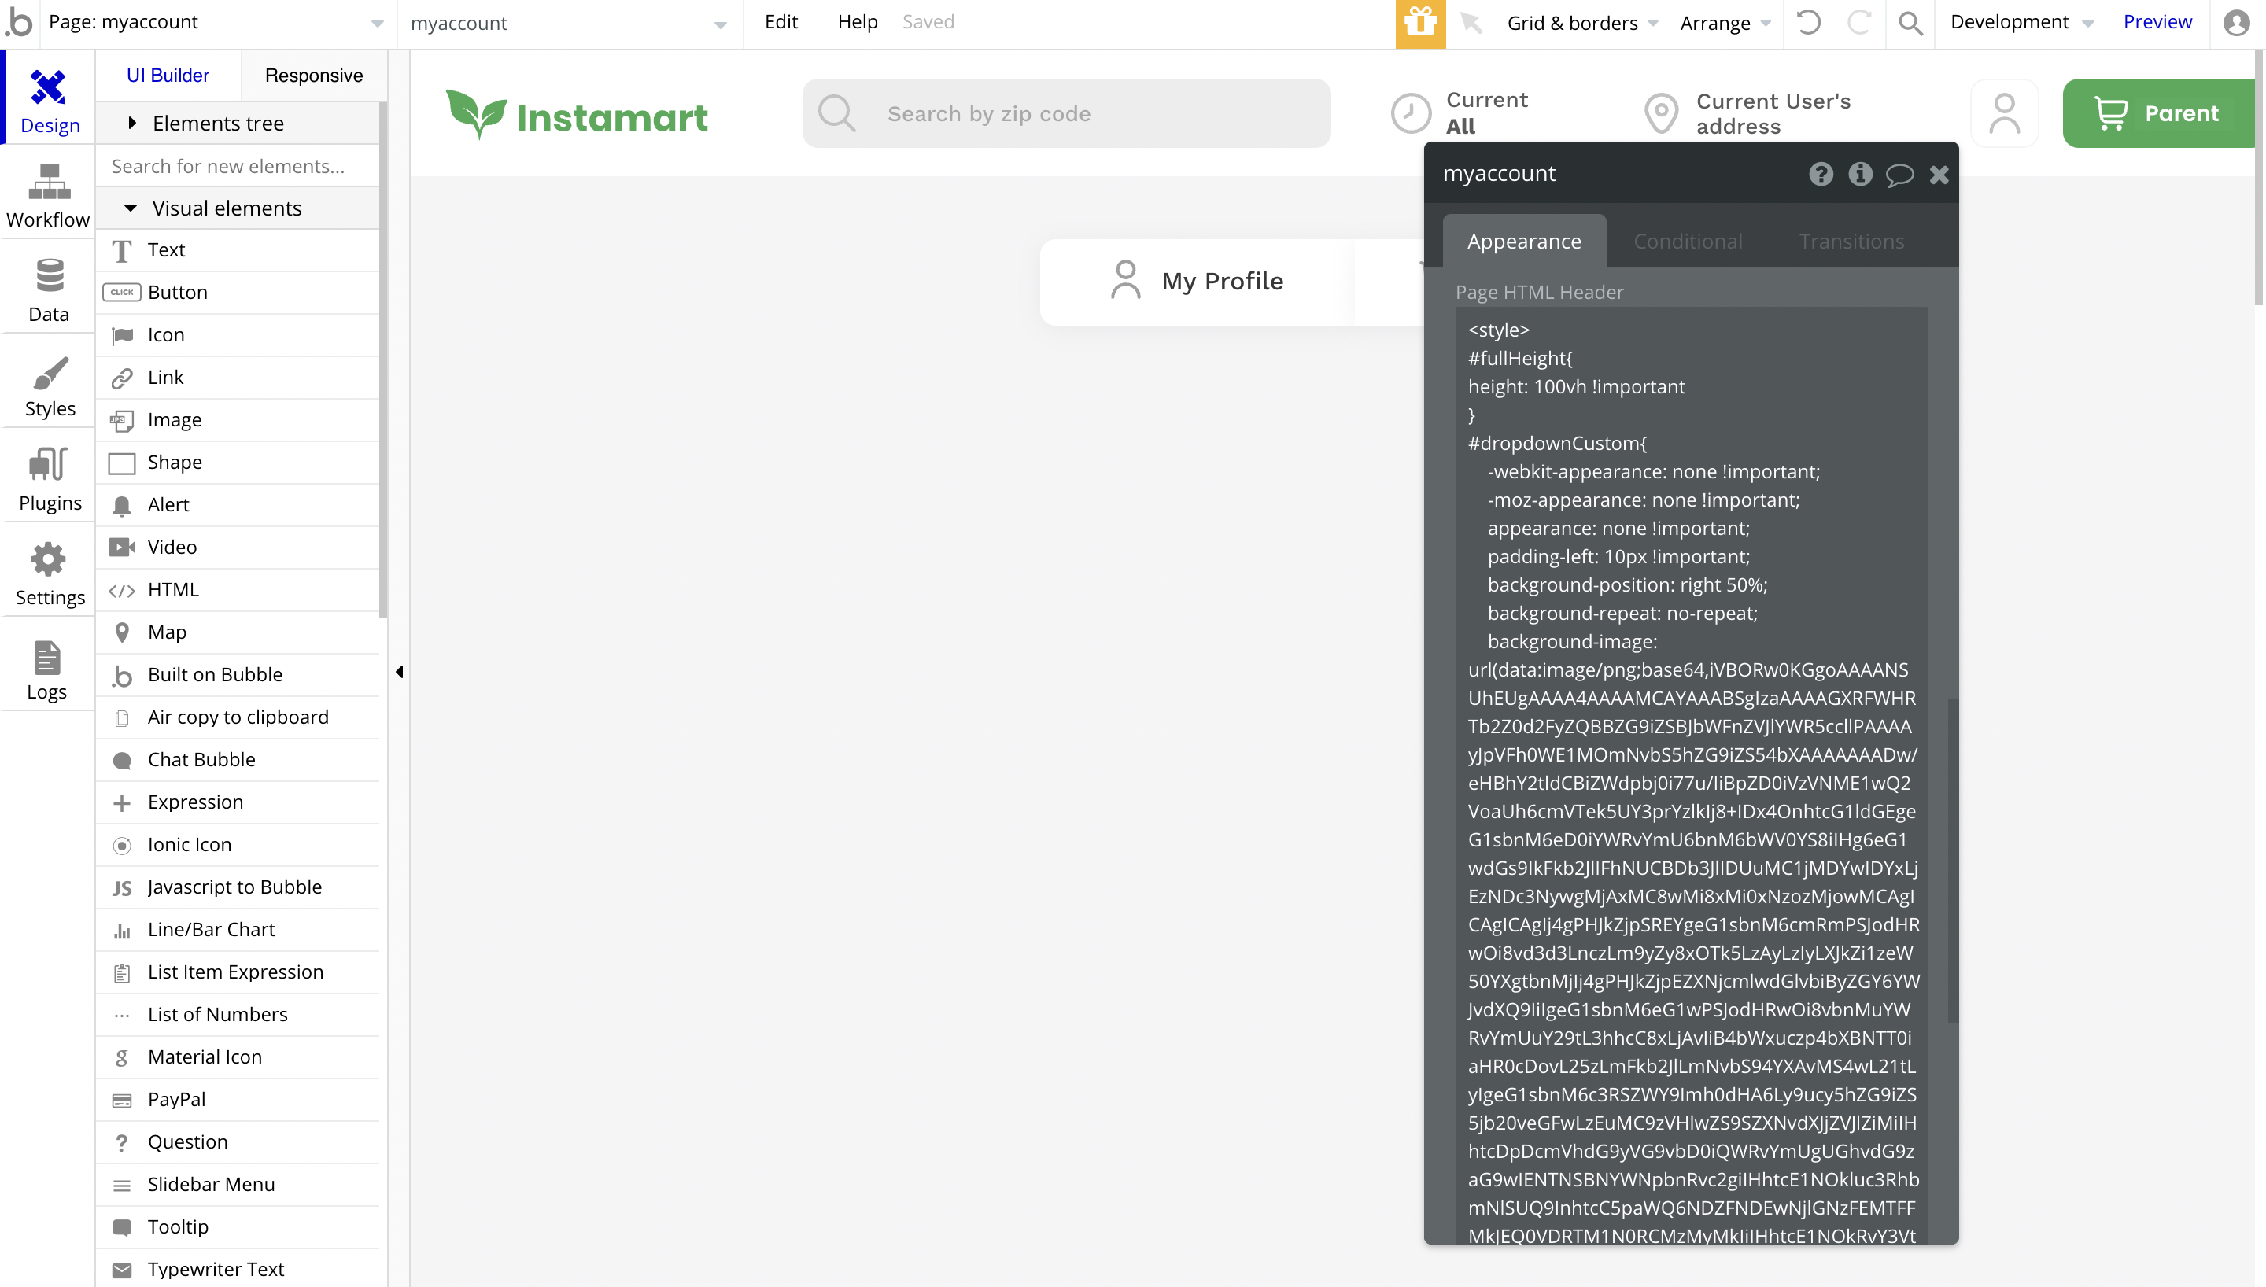This screenshot has width=2266, height=1287.
Task: Click the undo arrow icon
Action: (1808, 23)
